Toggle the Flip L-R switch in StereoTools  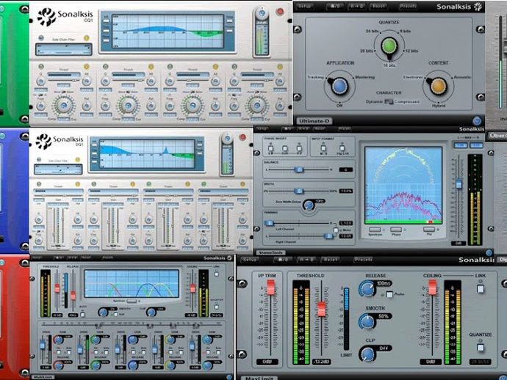(342, 148)
